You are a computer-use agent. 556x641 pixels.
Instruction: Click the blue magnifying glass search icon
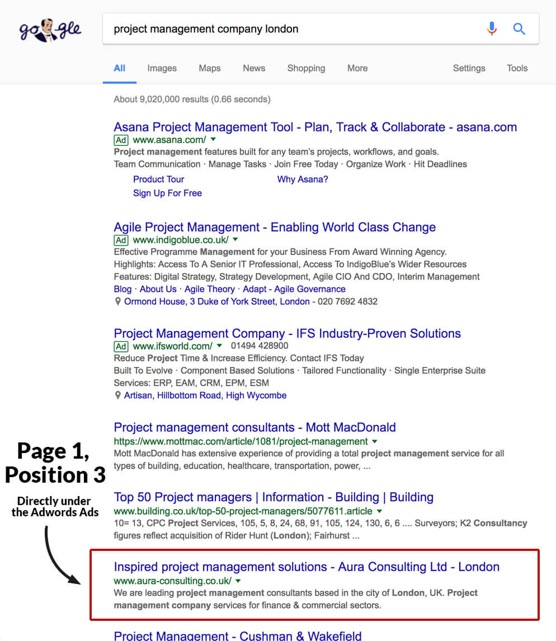tap(519, 29)
